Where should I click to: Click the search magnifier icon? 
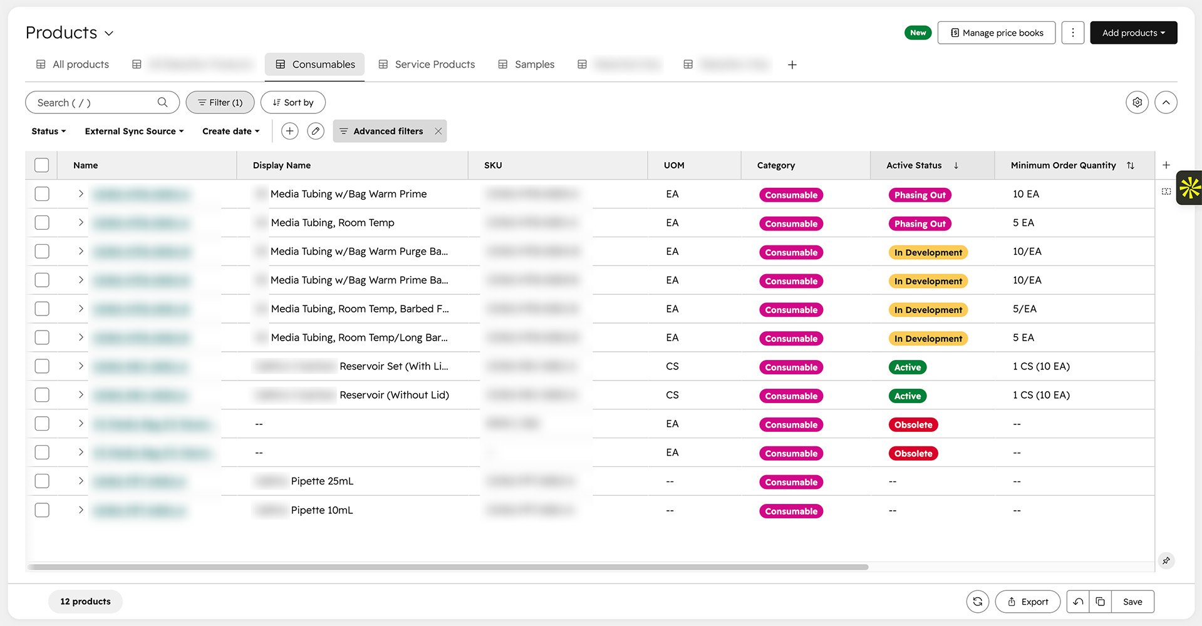tap(162, 102)
